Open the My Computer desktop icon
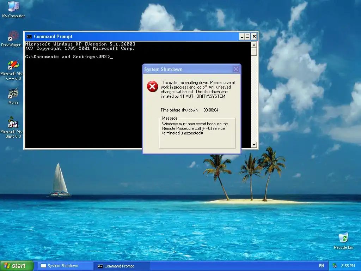 13,9
